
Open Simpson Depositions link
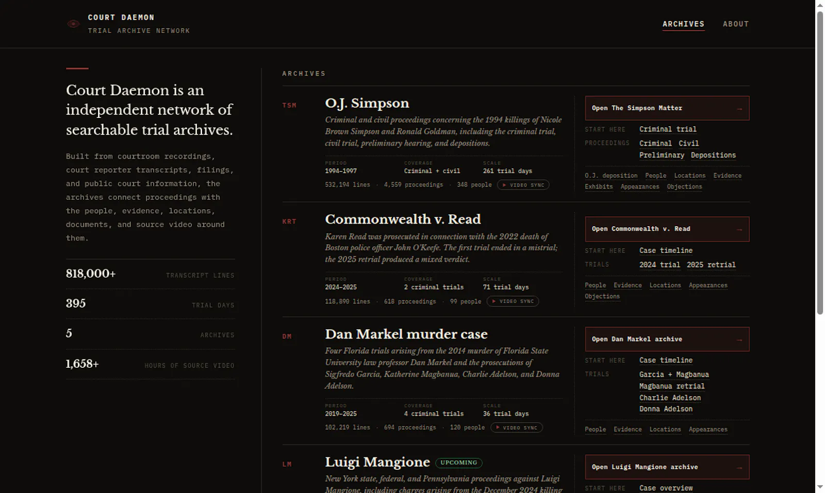point(713,156)
